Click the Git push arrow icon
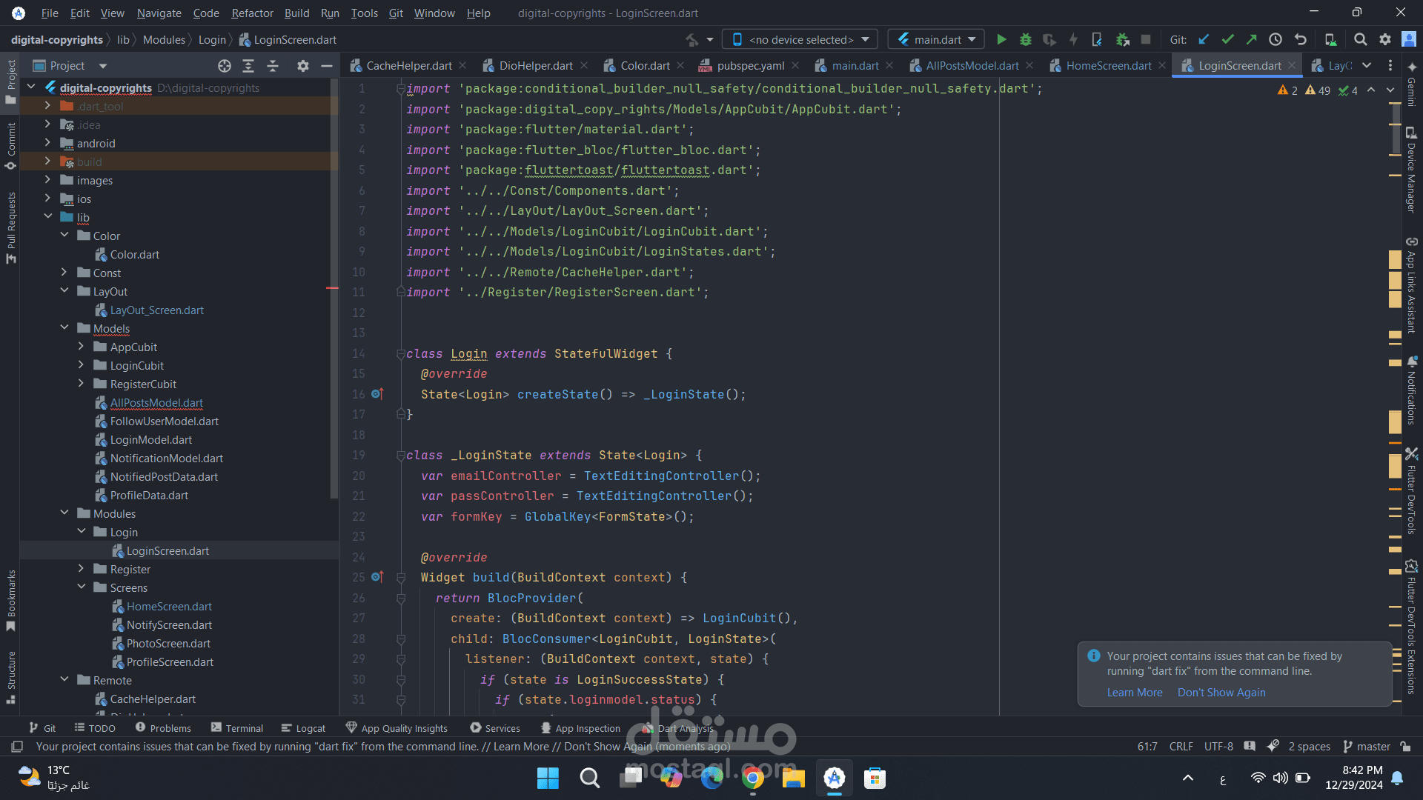 (1252, 40)
